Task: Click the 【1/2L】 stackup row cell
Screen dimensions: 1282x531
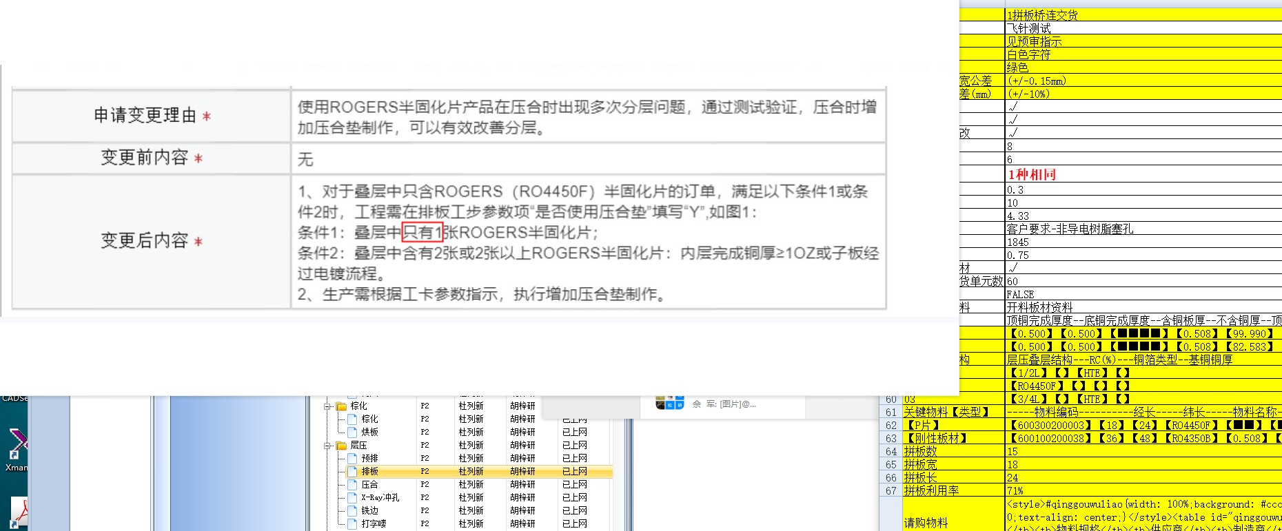Action: 1143,373
